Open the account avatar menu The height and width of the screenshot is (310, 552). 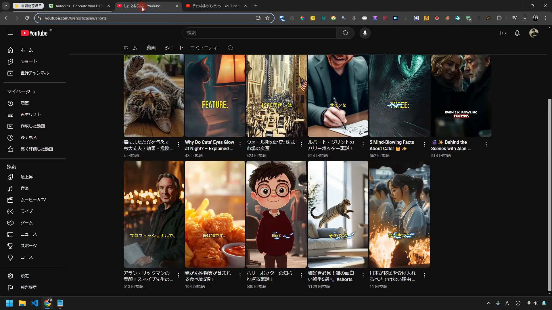coord(534,33)
